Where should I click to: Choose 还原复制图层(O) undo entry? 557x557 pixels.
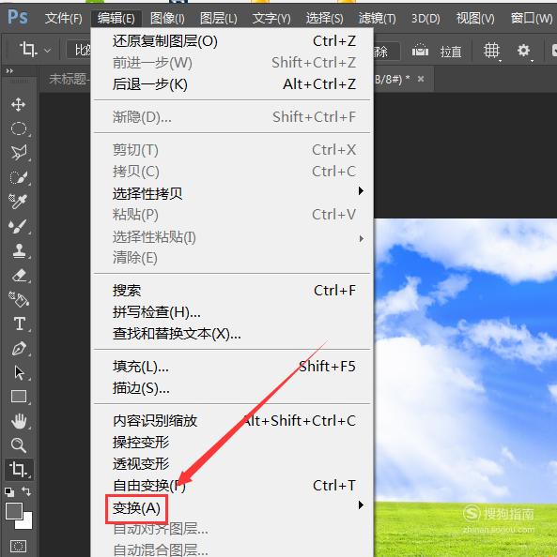point(232,41)
